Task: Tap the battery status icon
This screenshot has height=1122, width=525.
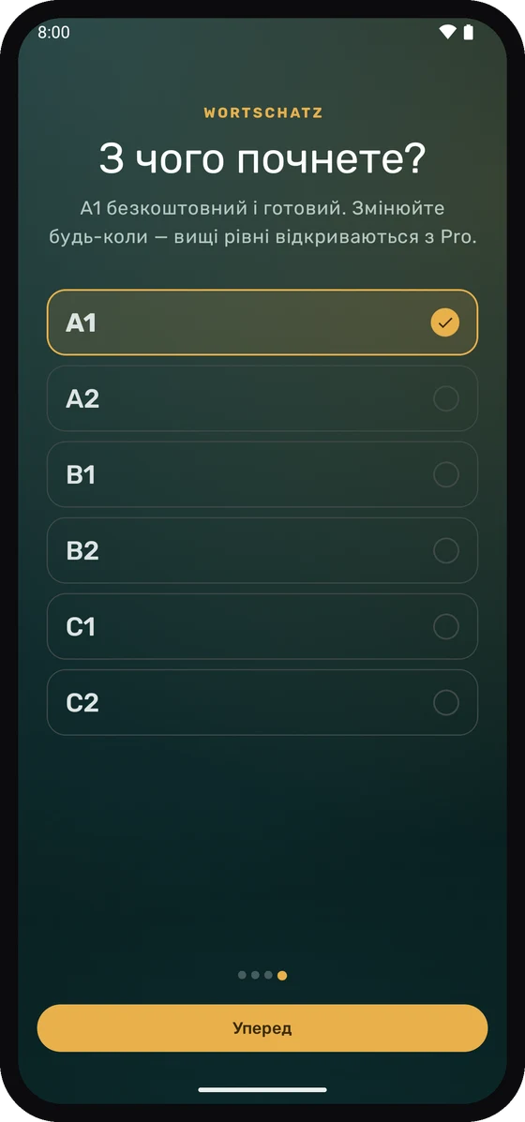Action: 469,32
